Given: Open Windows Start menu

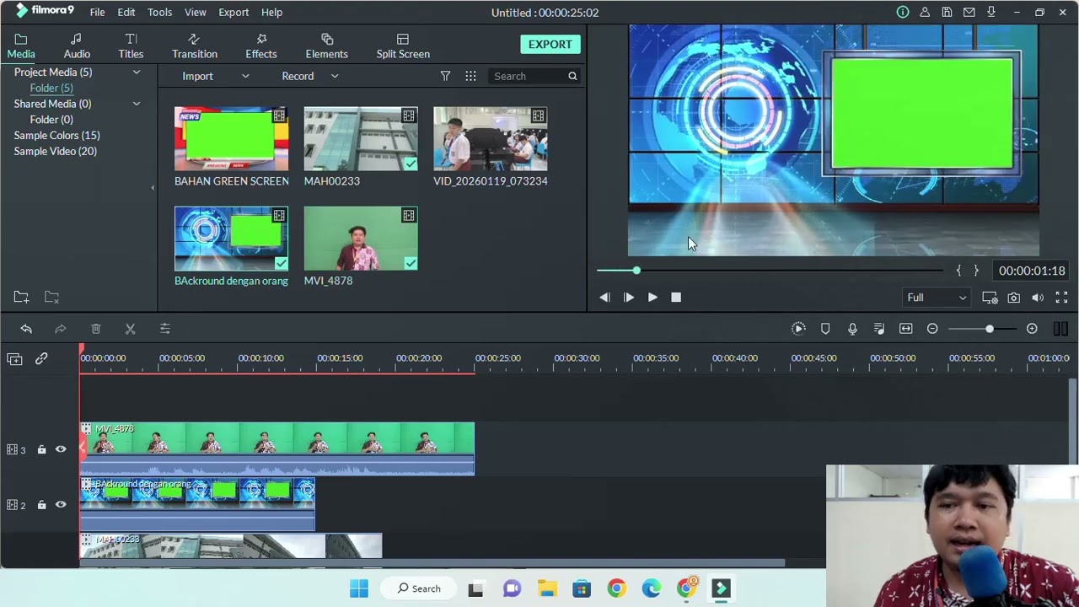Looking at the screenshot, I should [359, 588].
